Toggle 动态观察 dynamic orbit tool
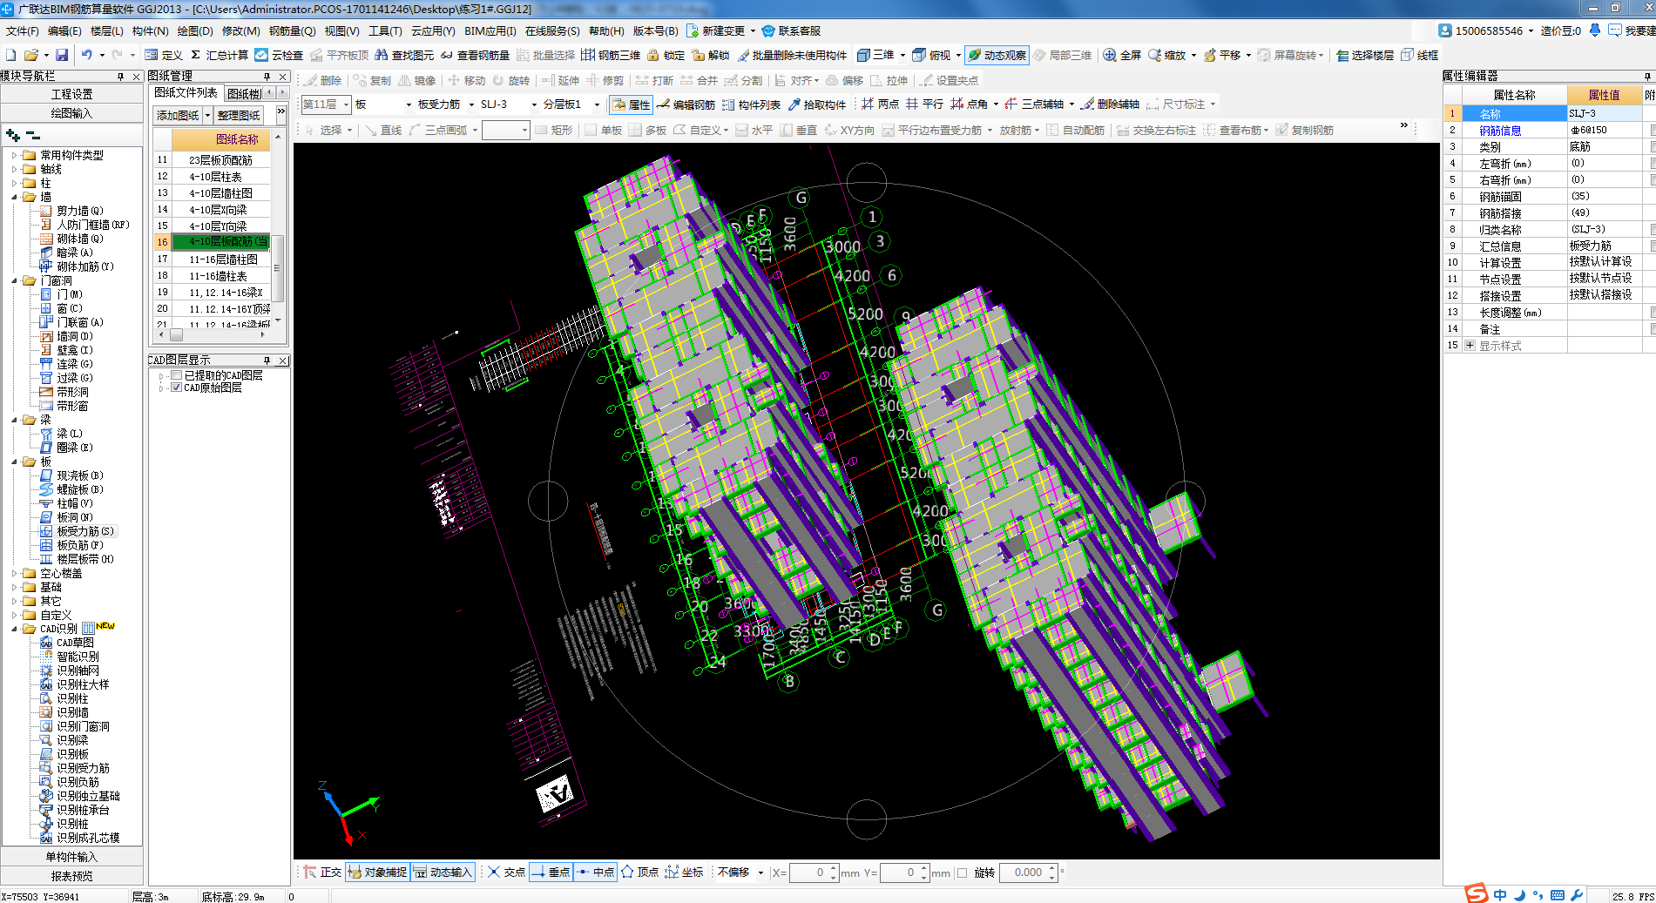This screenshot has height=903, width=1656. coord(997,55)
